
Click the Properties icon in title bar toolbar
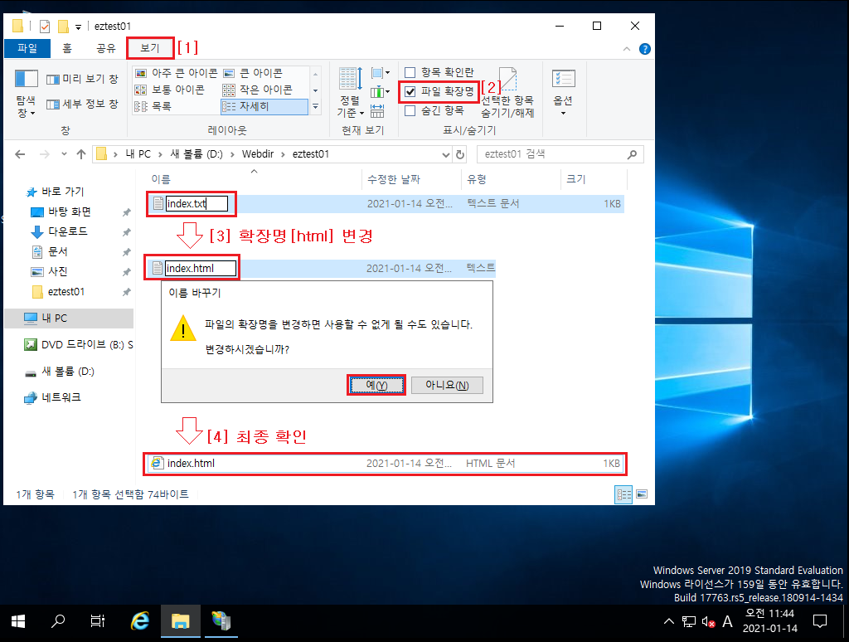(45, 26)
